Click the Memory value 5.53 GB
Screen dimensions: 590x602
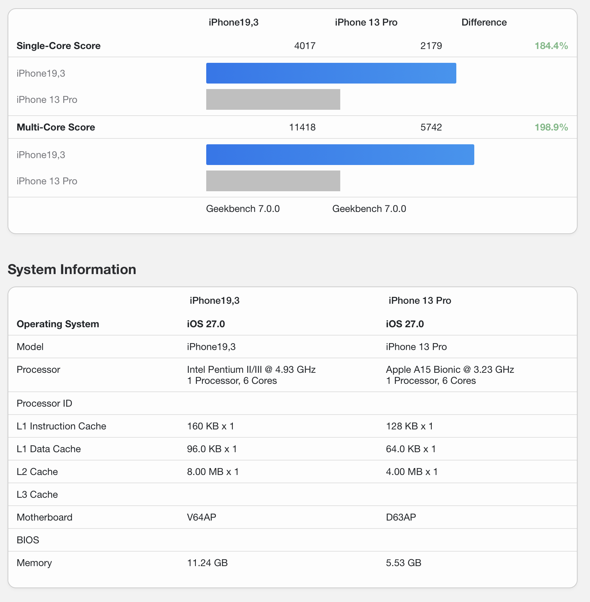coord(403,563)
